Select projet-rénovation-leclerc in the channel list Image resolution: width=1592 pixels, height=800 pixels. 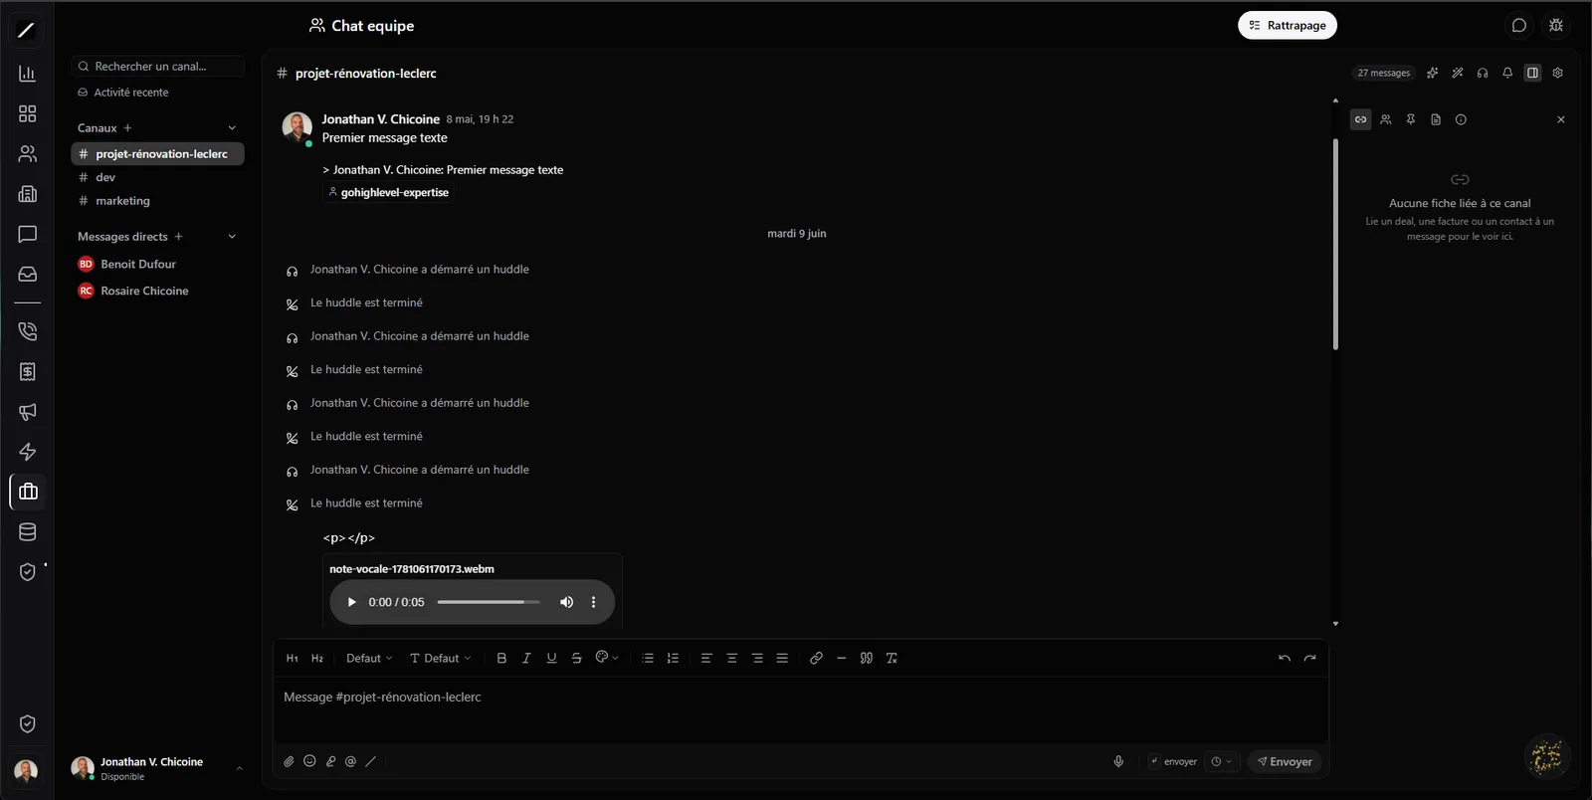click(x=158, y=154)
